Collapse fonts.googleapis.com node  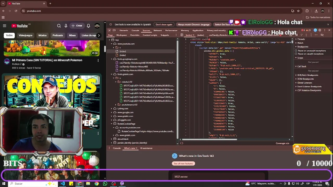112,59
